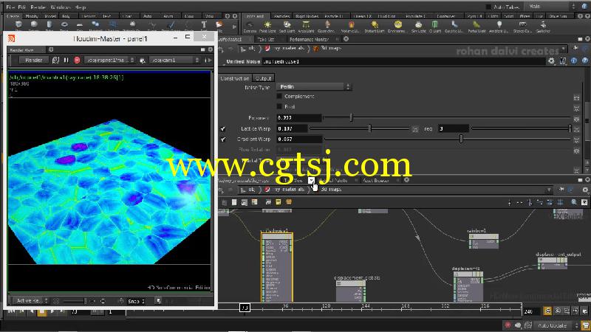This screenshot has width=591, height=332.
Task: Add a Spot Light from shelf
Action: pos(287,27)
